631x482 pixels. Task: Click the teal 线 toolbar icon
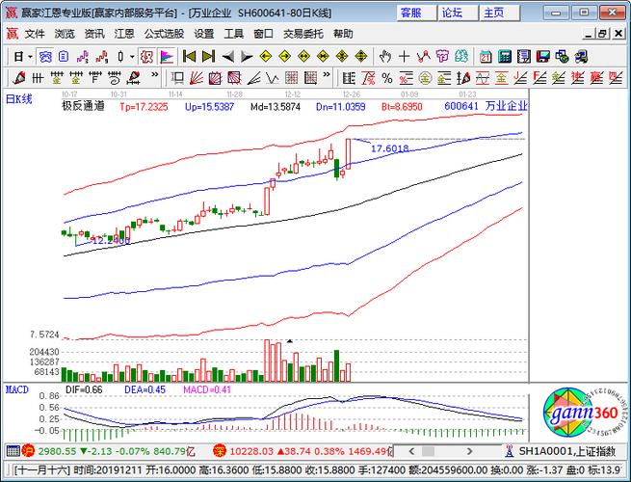[x=461, y=57]
